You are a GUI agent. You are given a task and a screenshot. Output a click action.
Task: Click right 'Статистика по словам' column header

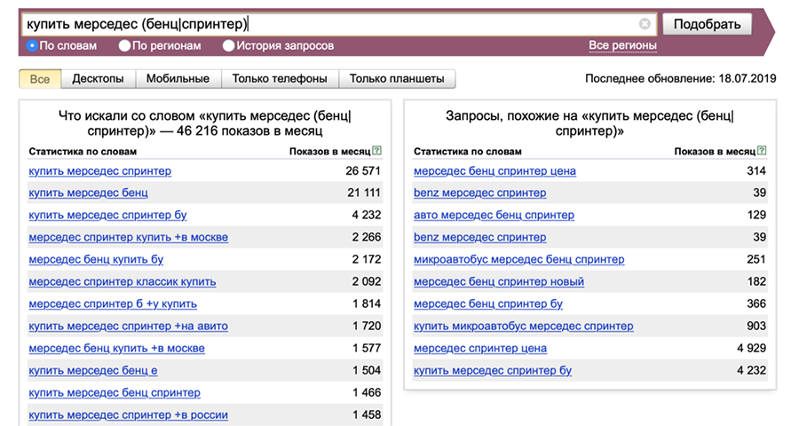467,152
